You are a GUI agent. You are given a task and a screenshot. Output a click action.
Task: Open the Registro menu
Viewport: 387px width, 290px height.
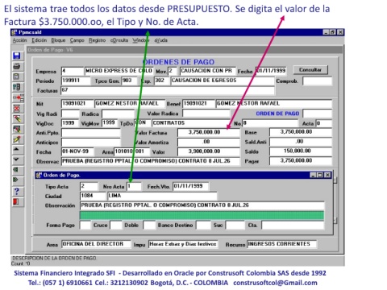[x=97, y=40]
